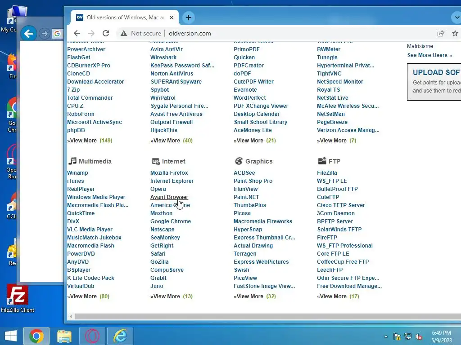Viewport: 461px width, 345px height.
Task: Open the ACDSee link
Action: coord(244,173)
